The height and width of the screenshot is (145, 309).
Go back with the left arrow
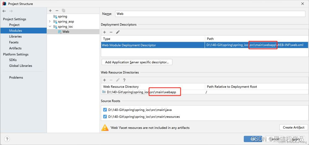pos(4,11)
